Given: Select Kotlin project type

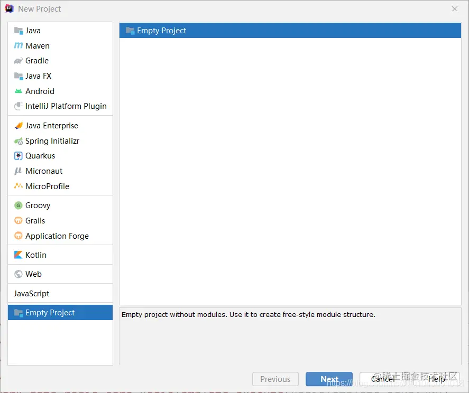Looking at the screenshot, I should tap(60, 255).
